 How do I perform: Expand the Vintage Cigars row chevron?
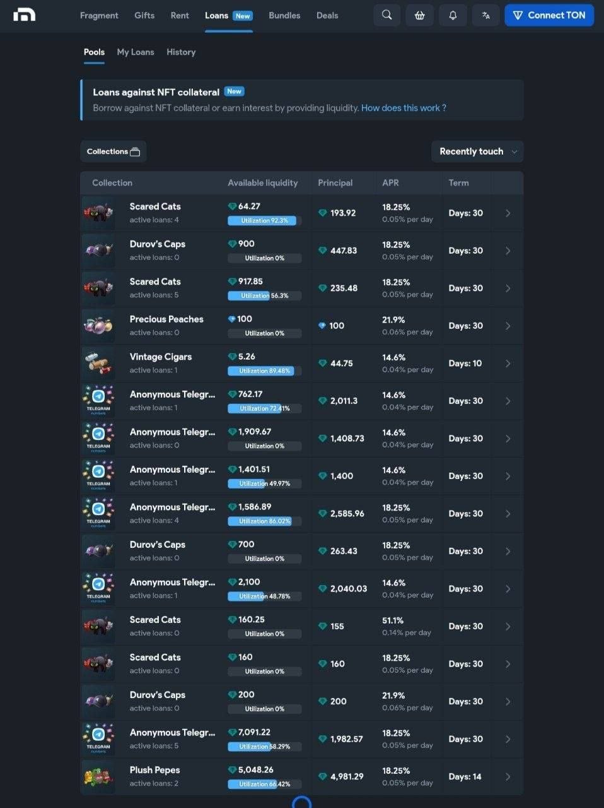508,364
